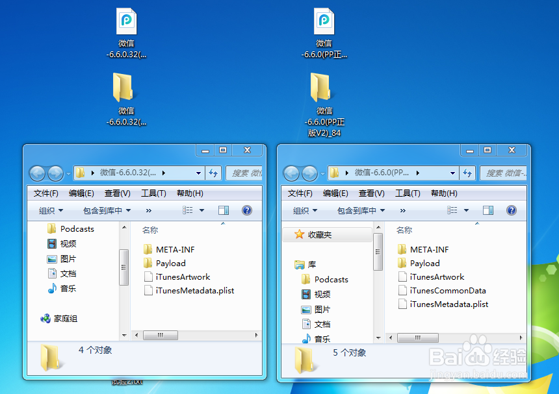Select iTunesMetadata.plist in left window
559x394 pixels.
189,290
